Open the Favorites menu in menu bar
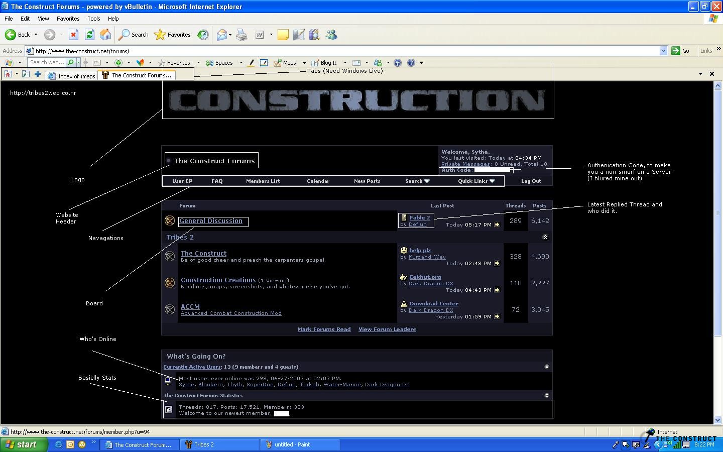Viewport: 723px width, 452px height. click(68, 19)
